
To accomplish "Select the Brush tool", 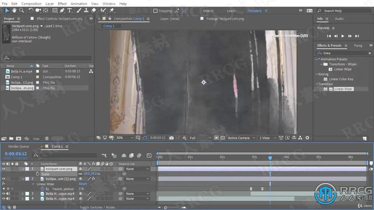I will tap(79, 10).
